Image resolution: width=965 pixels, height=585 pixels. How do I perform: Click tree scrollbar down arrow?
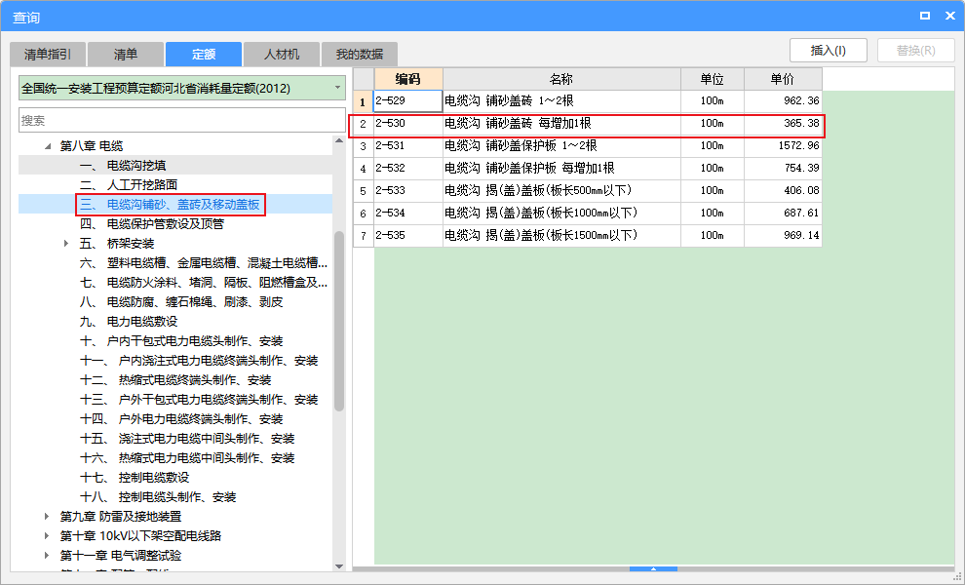(339, 565)
